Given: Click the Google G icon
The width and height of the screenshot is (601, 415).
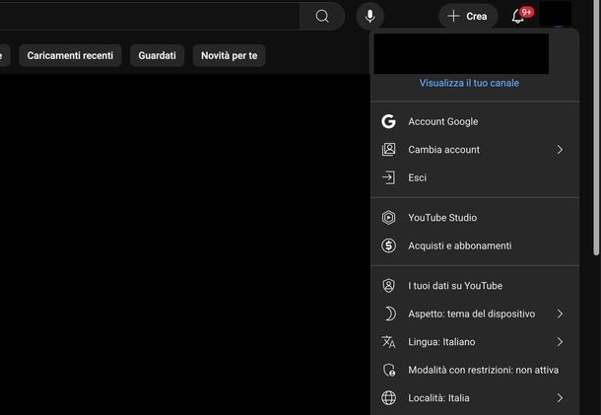Looking at the screenshot, I should pos(388,121).
